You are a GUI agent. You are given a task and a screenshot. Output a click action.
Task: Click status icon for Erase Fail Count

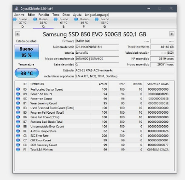(18, 117)
